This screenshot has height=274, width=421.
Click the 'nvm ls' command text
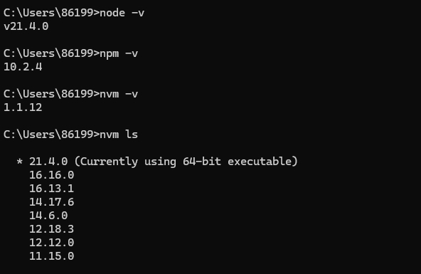pyautogui.click(x=119, y=135)
